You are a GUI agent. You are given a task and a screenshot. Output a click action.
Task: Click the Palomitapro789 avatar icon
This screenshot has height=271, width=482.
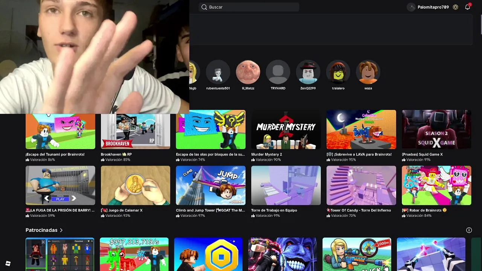point(411,7)
